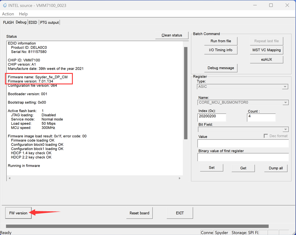Screen dimensions: 296x235
Task: Expand the Bit Field dropdown
Action: 285,130
